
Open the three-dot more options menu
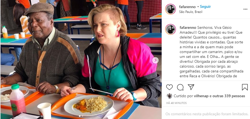point(245,9)
